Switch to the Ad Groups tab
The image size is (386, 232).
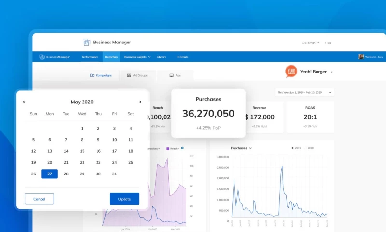(138, 75)
